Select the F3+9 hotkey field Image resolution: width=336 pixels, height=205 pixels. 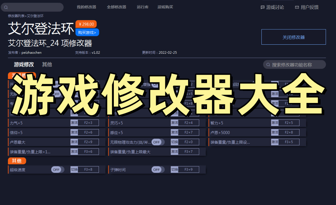[189, 169]
